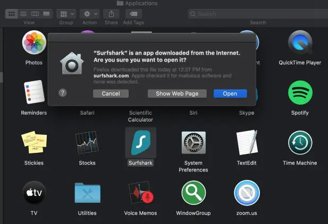Open the TextEdit app icon
This screenshot has width=328, height=224.
coord(247,143)
